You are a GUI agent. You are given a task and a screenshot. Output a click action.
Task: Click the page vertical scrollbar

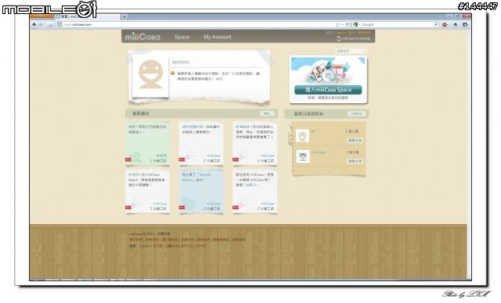(x=469, y=155)
